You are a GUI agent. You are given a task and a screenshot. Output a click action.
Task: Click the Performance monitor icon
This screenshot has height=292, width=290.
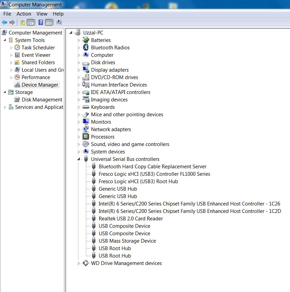17,77
